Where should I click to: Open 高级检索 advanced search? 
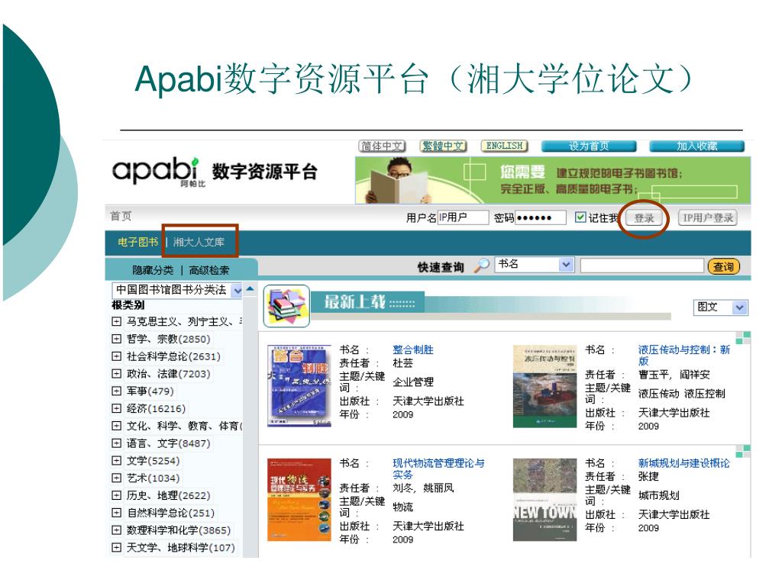coord(209,270)
